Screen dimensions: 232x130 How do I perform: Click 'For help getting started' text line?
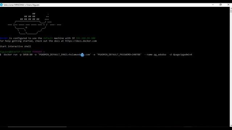(48, 41)
